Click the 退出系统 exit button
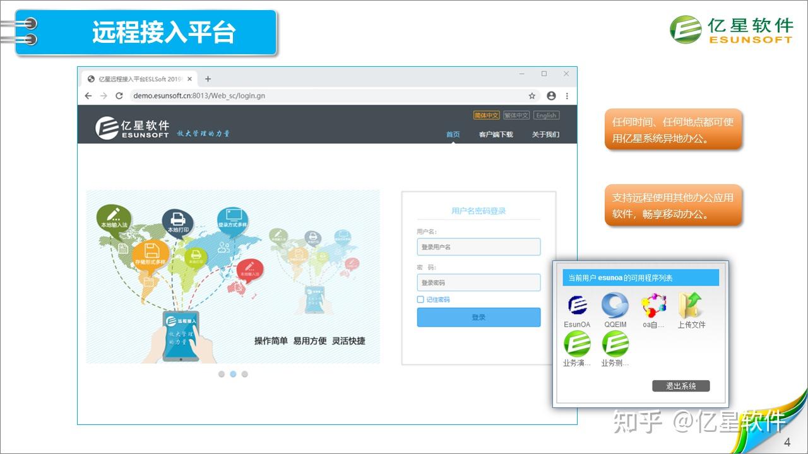This screenshot has height=454, width=808. [x=681, y=385]
